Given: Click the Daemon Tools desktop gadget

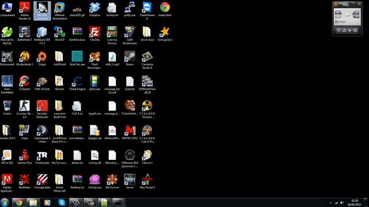Looking at the screenshot, I should pyautogui.click(x=347, y=18).
